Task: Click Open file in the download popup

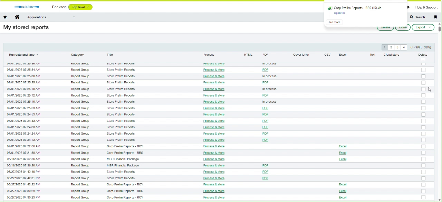Action: coord(339,13)
